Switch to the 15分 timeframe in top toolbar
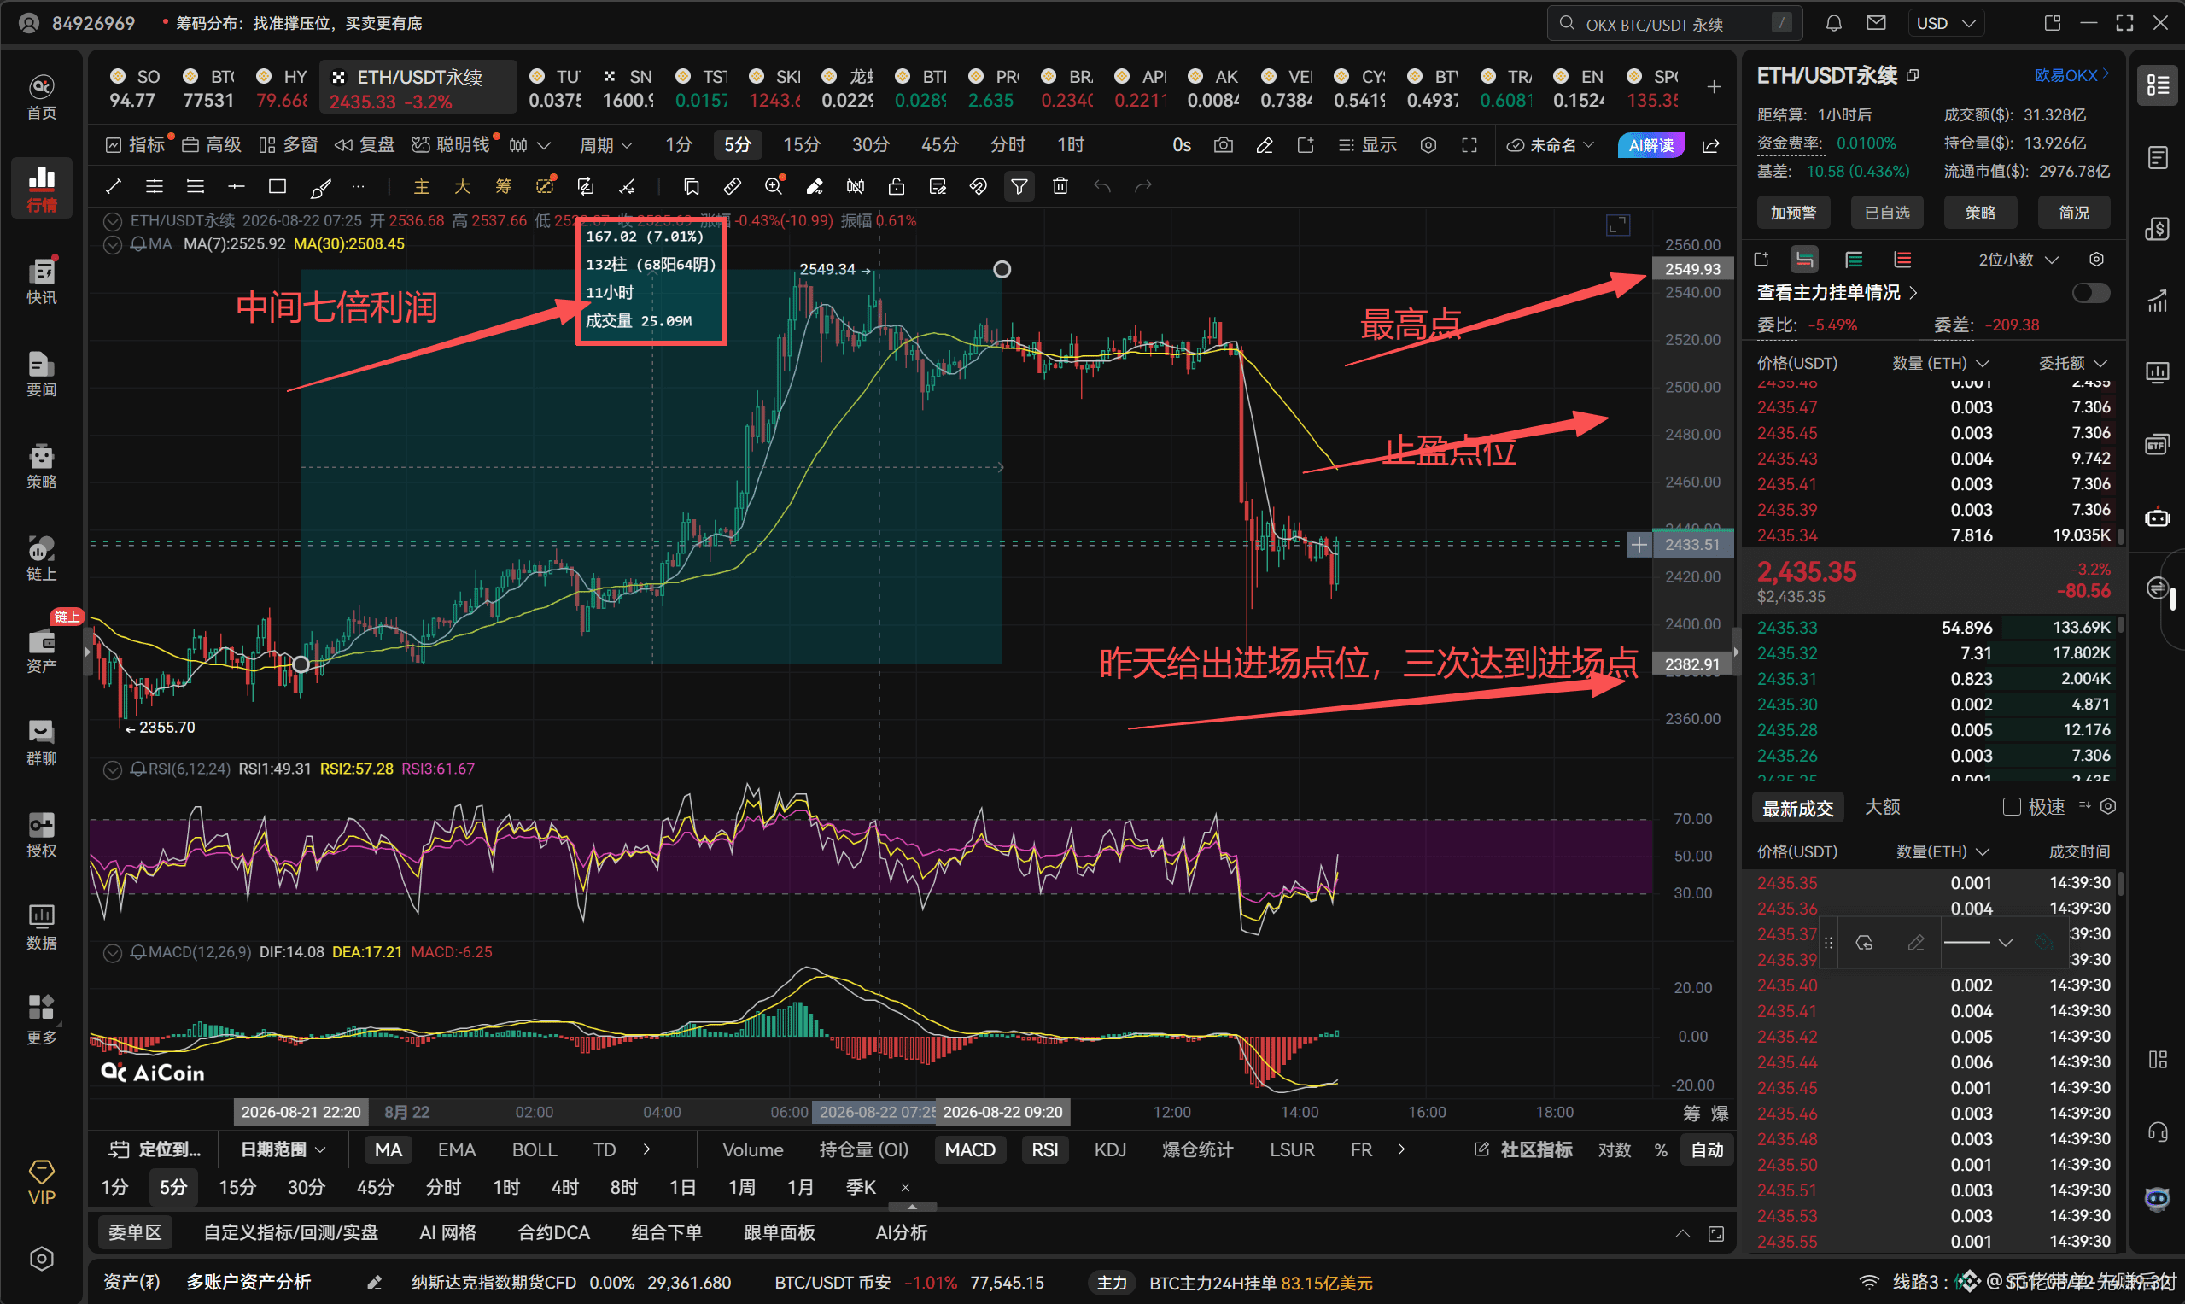 (x=801, y=145)
